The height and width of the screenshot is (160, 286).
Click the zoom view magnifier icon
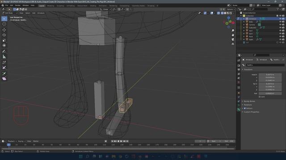(x=233, y=31)
